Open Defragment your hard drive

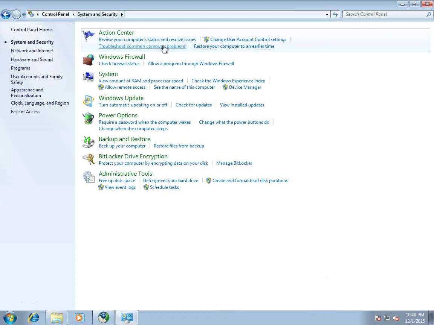click(171, 181)
